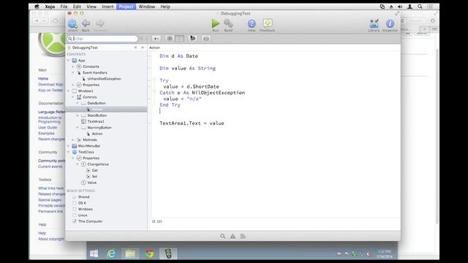Select the TestClass item
The width and height of the screenshot is (468, 263).
click(x=86, y=152)
